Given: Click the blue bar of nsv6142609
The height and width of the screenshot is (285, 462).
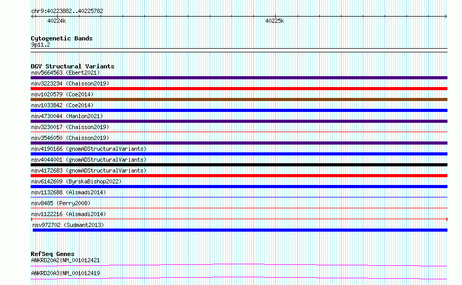Looking at the screenshot, I should coord(239,187).
